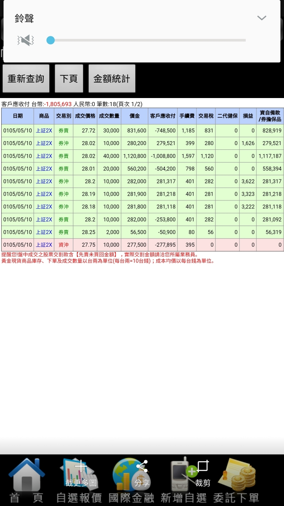Open 上証2X link in the 資沖 row
Viewport: 284px width, 506px height.
44,245
